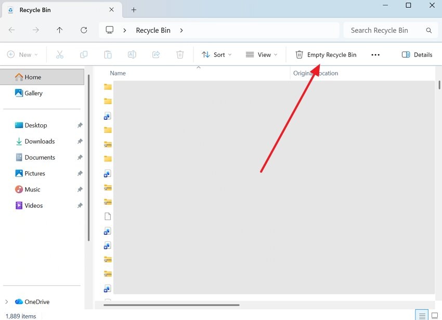
Task: Select the blank document file icon
Action: click(x=108, y=216)
